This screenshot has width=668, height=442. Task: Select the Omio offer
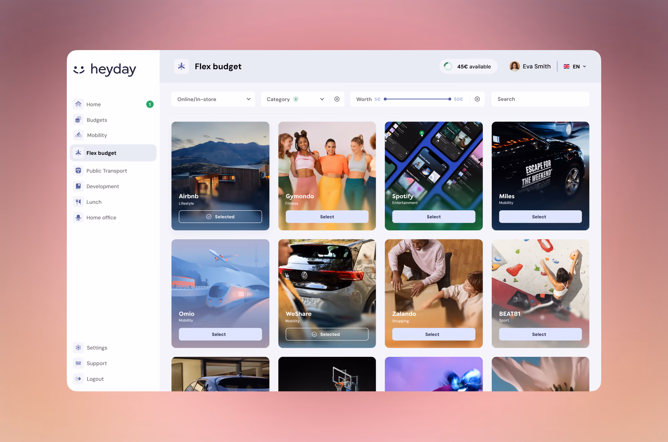[220, 334]
